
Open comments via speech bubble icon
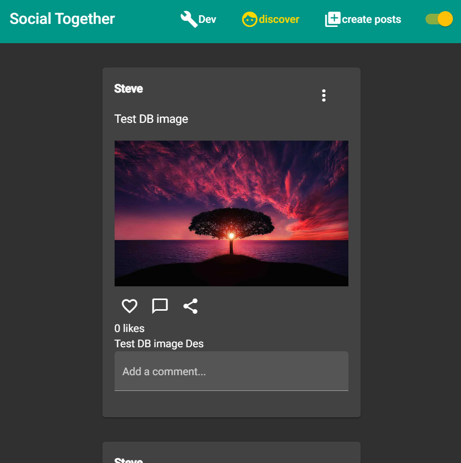160,306
